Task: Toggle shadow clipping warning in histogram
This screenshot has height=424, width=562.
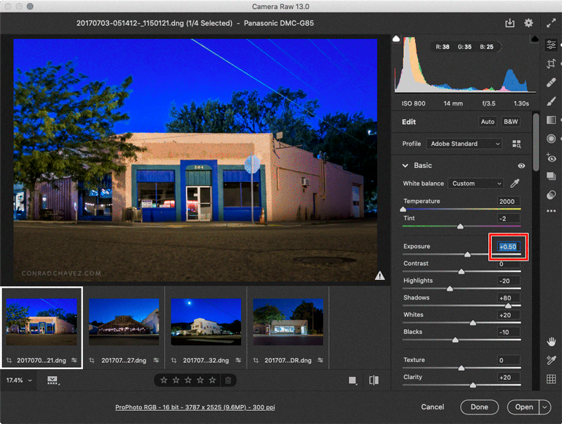Action: 396,39
